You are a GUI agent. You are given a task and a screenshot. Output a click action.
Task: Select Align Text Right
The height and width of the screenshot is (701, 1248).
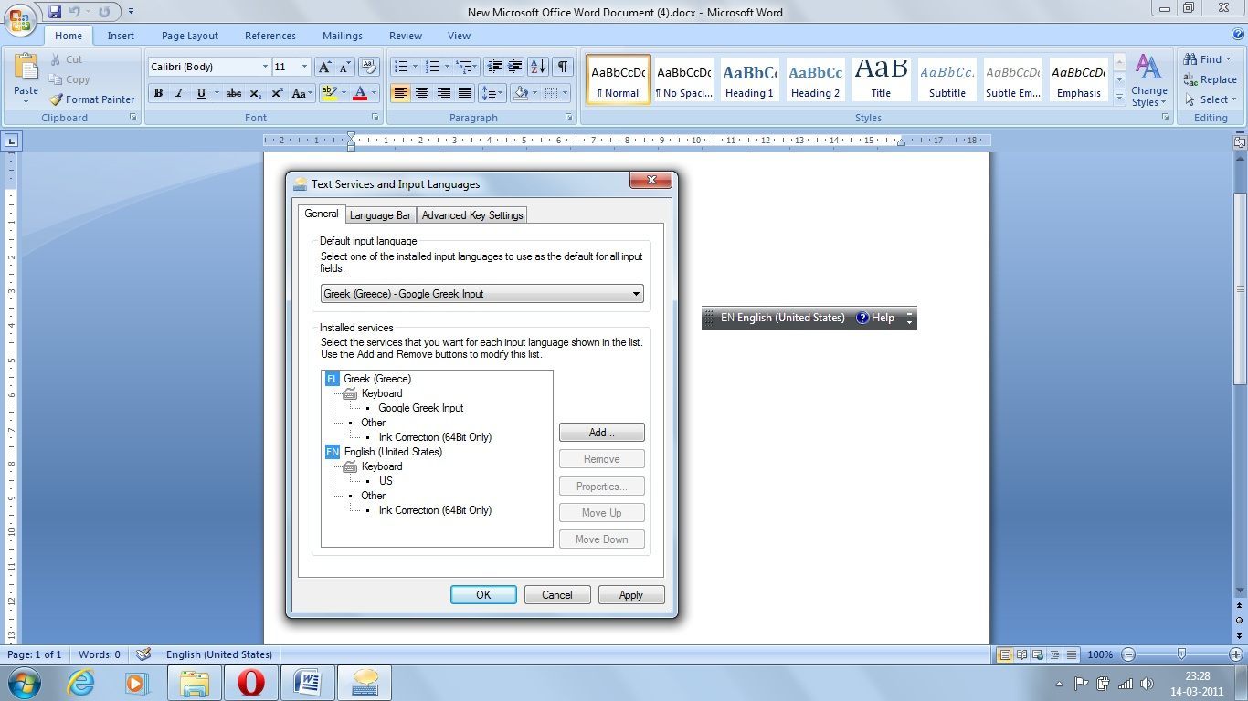click(443, 93)
